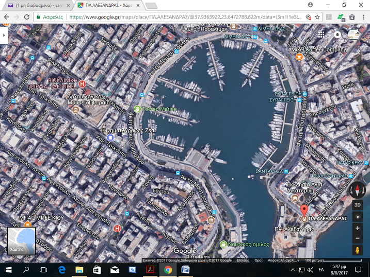Image resolution: width=370 pixels, height=277 pixels.
Task: Open the Όροι terms link
Action: 259,260
